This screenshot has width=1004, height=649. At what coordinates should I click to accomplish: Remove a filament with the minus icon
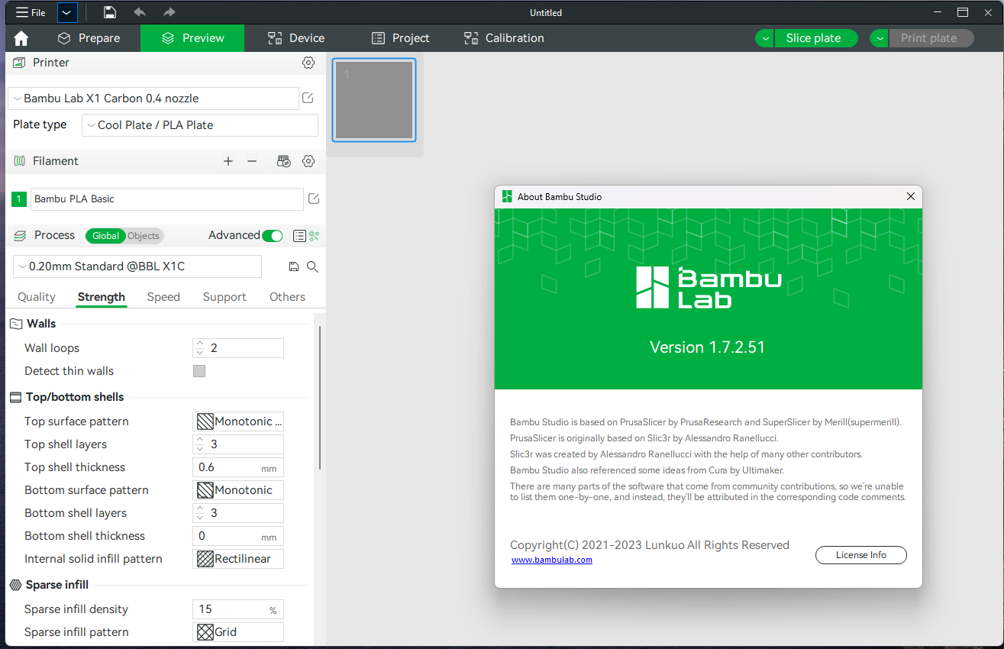(252, 161)
